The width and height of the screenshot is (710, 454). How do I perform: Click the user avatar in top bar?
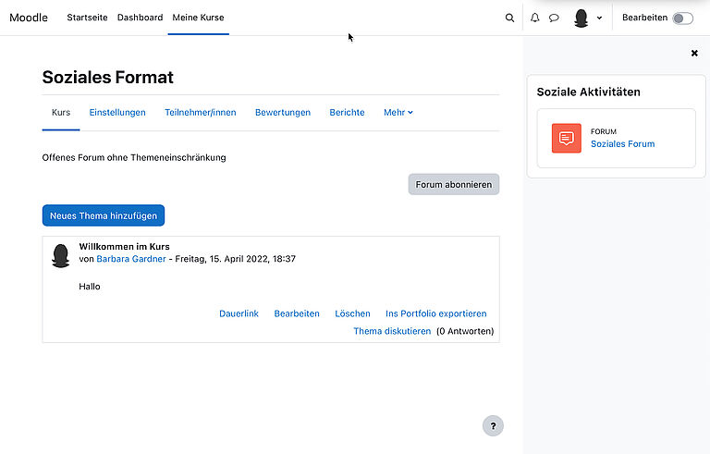pos(581,18)
